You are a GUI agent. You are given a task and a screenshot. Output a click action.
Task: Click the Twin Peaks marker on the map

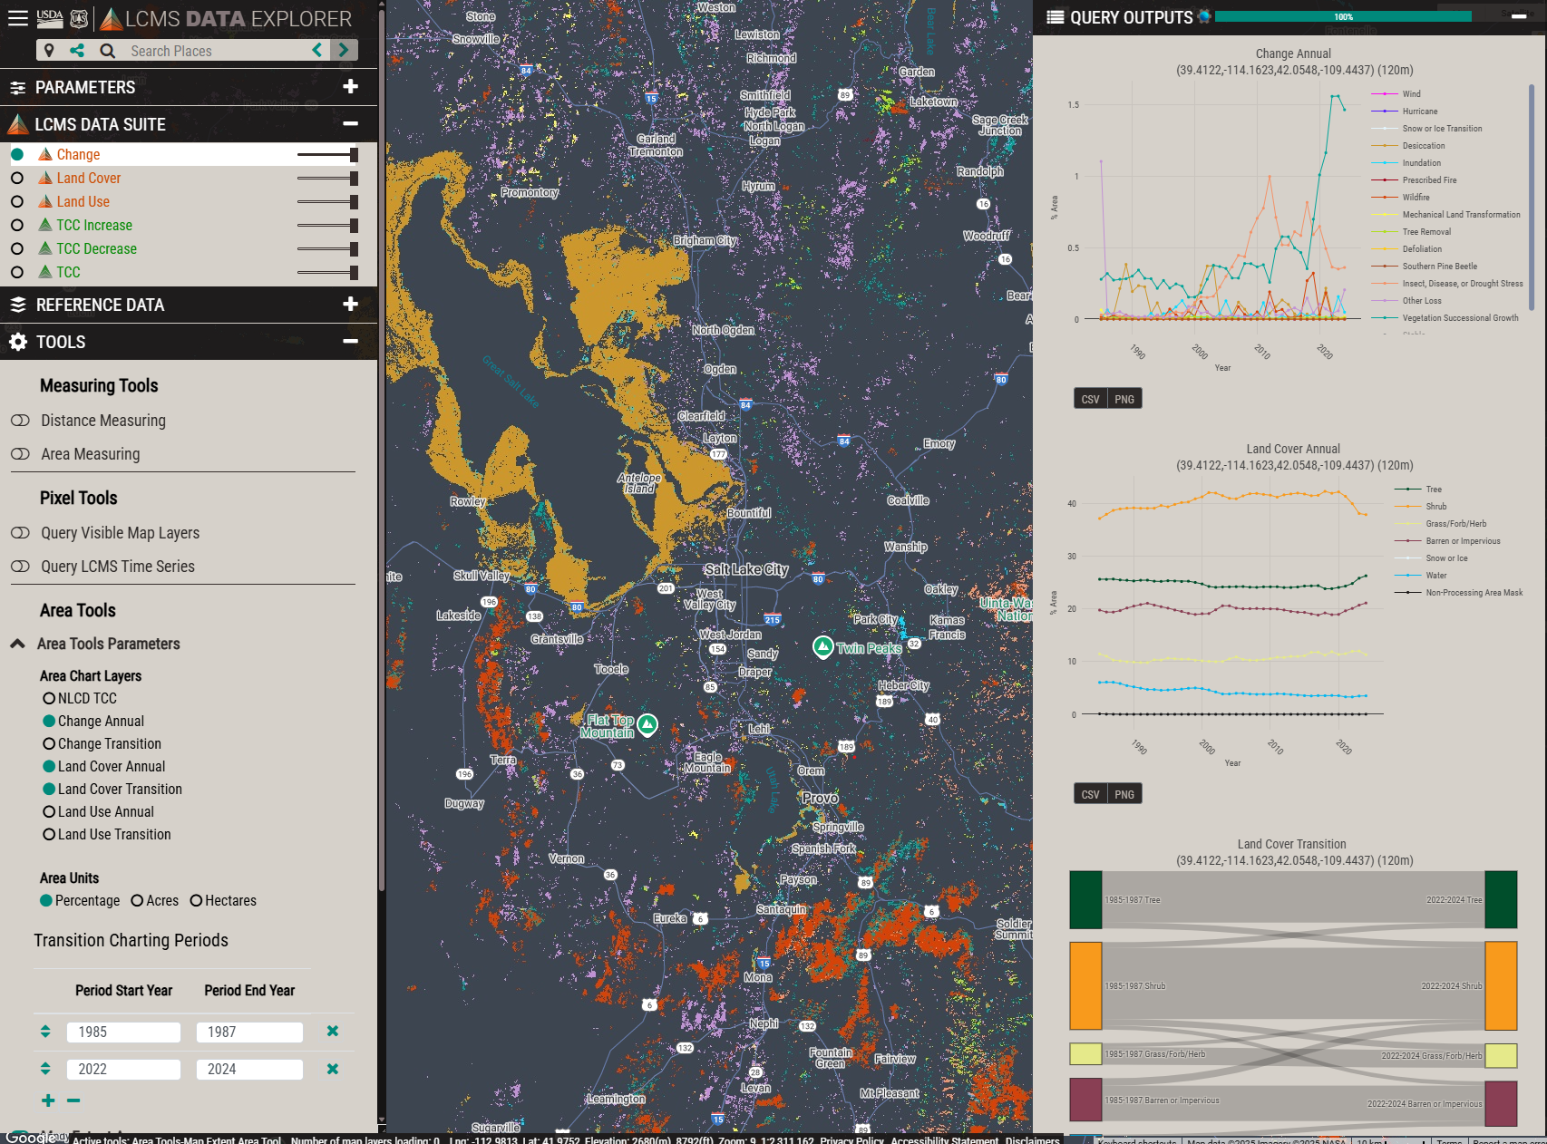[x=822, y=647]
